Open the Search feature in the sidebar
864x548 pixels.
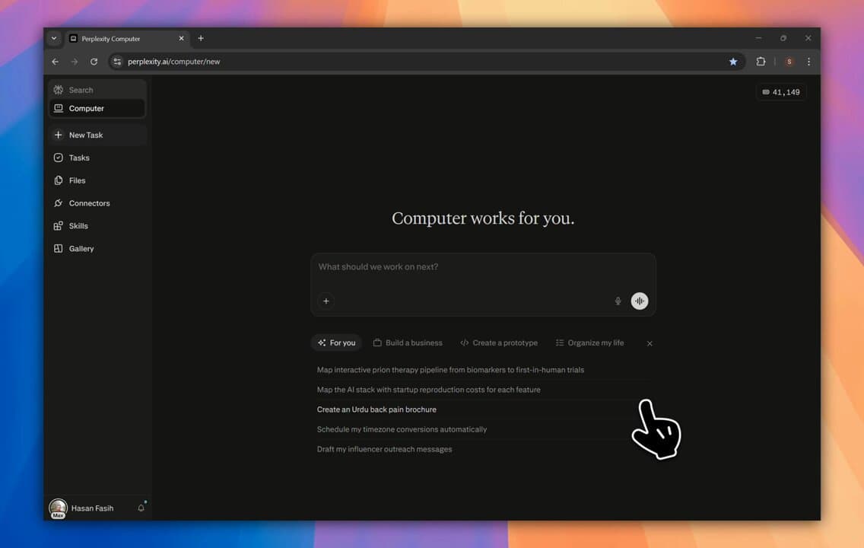click(81, 90)
